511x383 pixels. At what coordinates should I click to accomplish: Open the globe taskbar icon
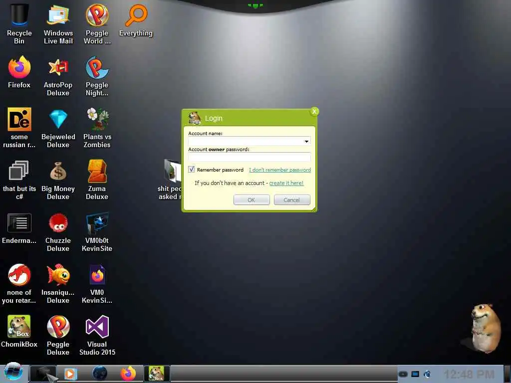pos(100,373)
